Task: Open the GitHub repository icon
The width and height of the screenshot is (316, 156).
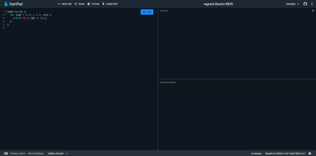Action: (x=305, y=4)
